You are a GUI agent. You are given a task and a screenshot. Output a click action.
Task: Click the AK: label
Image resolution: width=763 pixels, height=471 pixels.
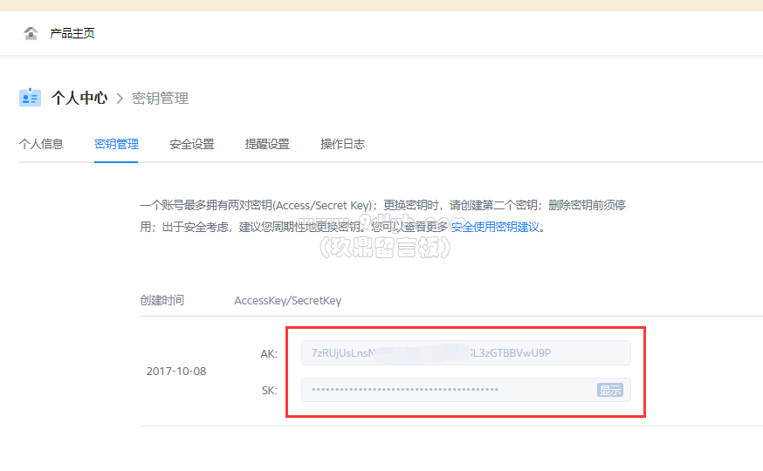pos(269,354)
